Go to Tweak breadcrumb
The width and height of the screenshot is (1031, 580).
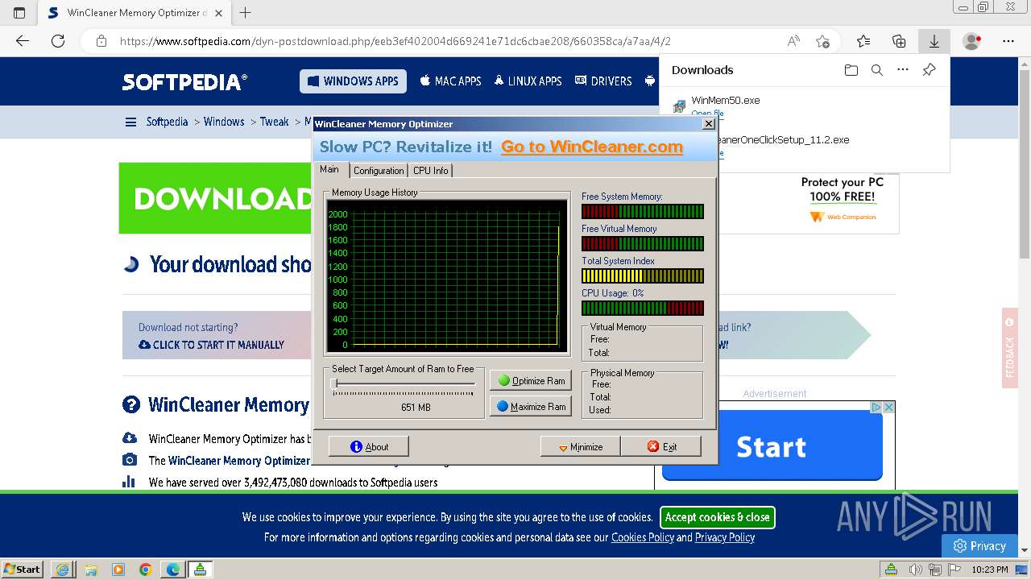point(274,122)
